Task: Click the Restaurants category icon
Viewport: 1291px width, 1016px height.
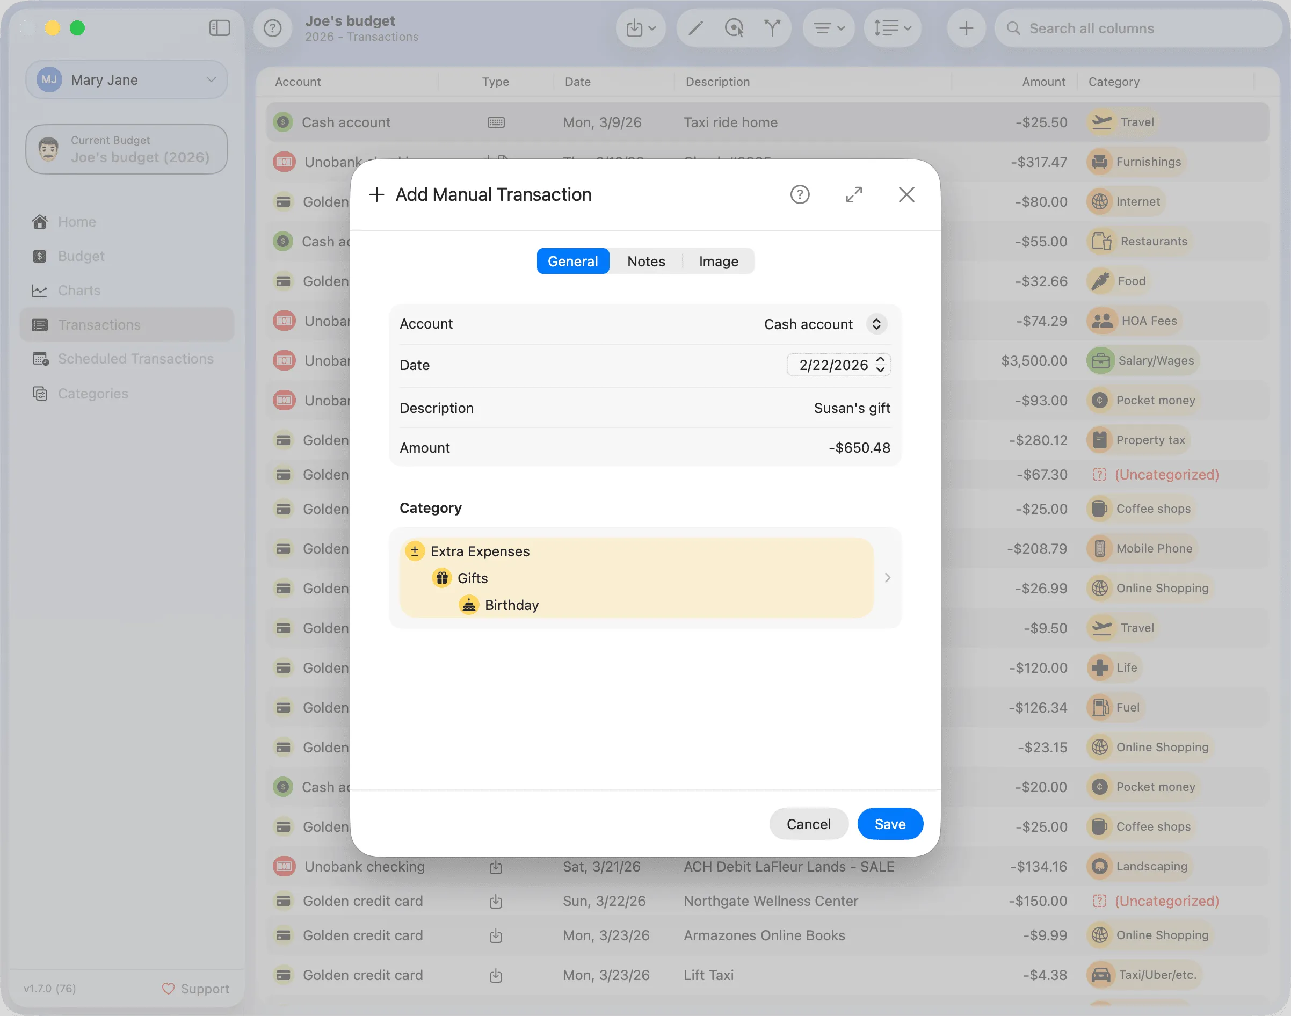Action: [x=1101, y=242]
